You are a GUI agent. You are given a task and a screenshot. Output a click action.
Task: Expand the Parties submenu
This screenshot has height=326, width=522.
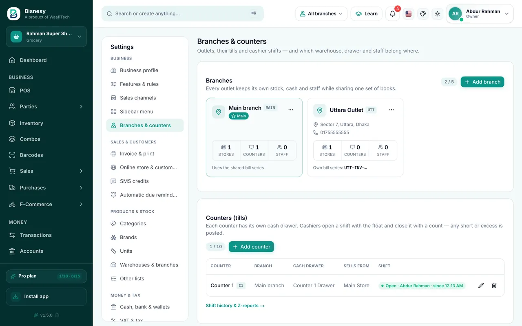[x=46, y=106]
